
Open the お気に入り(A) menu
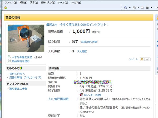pyautogui.click(x=48, y=2)
